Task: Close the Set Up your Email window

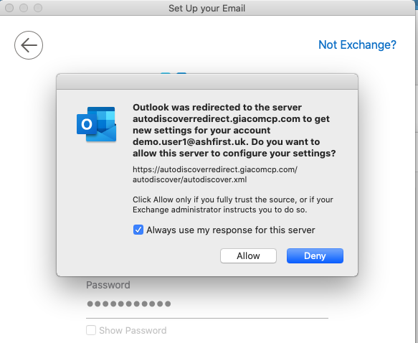Action: tap(9, 8)
